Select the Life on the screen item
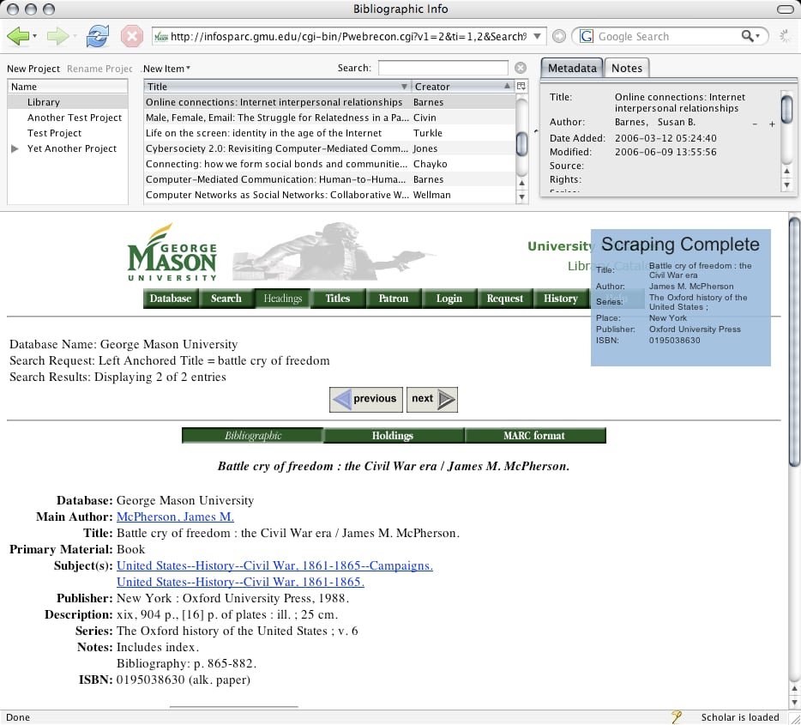 330,133
